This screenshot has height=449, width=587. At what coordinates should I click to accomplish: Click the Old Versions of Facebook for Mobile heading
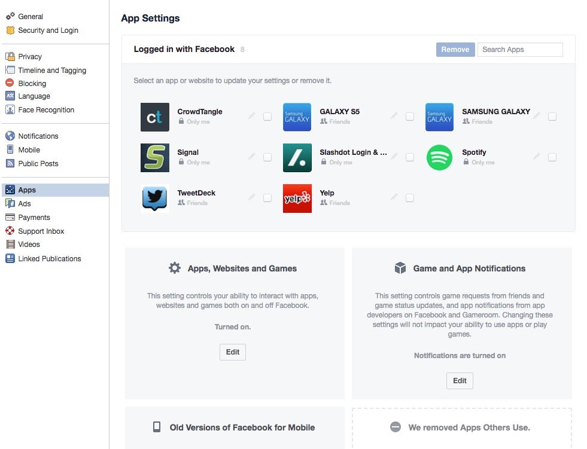(x=242, y=427)
